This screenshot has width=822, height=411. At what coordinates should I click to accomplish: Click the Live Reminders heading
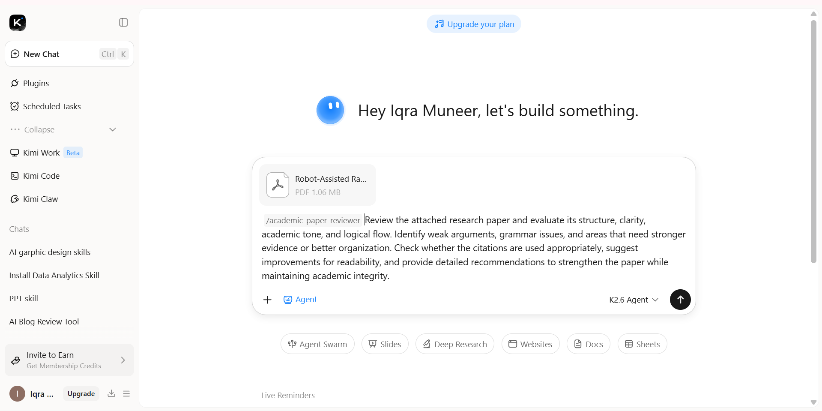(x=288, y=395)
